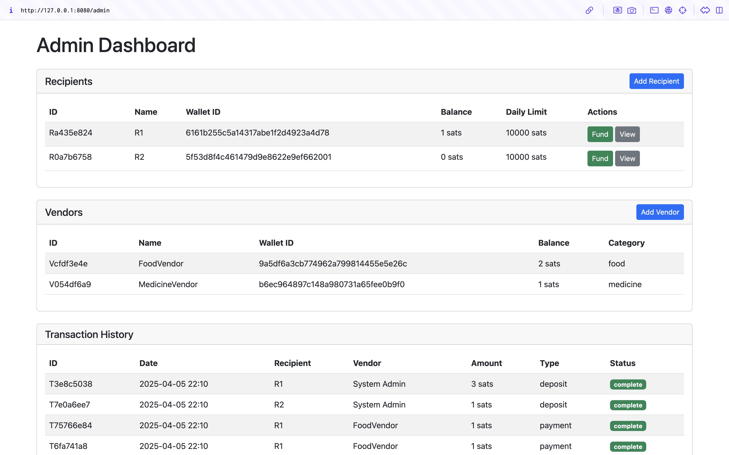Click the Transaction History section header
The image size is (729, 455).
pyautogui.click(x=89, y=334)
